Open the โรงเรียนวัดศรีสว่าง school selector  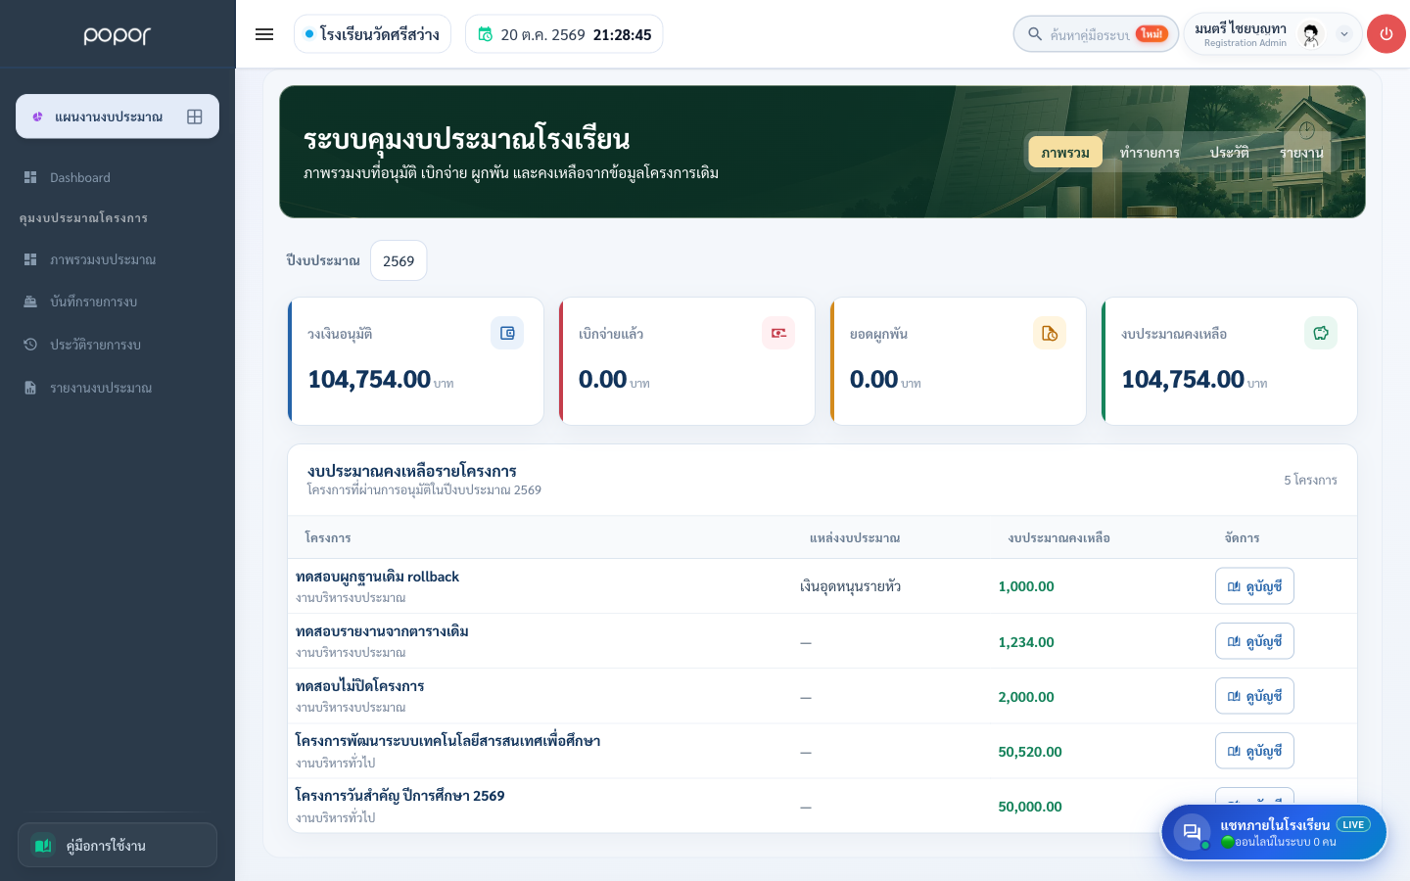click(x=372, y=34)
